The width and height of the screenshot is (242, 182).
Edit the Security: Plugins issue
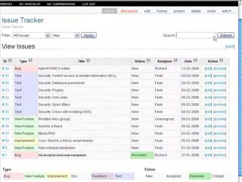(208, 90)
